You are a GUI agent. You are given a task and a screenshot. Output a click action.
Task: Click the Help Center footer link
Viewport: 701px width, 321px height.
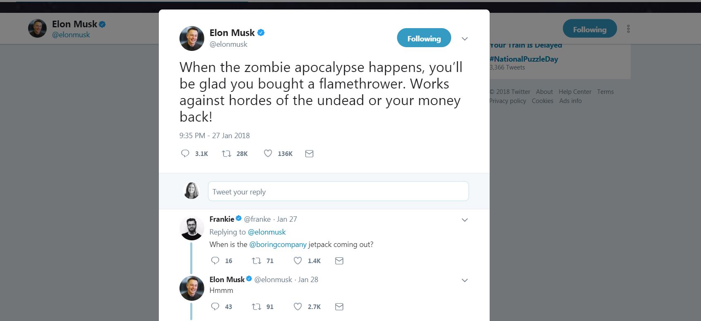tap(575, 92)
